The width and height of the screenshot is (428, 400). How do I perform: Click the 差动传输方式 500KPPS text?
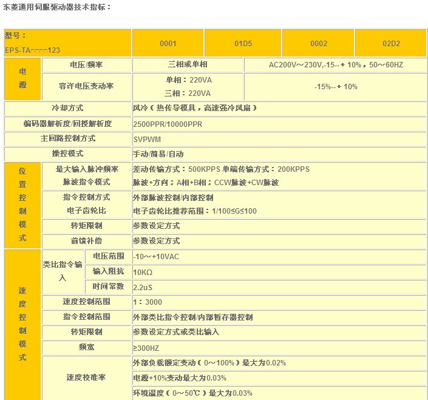(x=176, y=169)
